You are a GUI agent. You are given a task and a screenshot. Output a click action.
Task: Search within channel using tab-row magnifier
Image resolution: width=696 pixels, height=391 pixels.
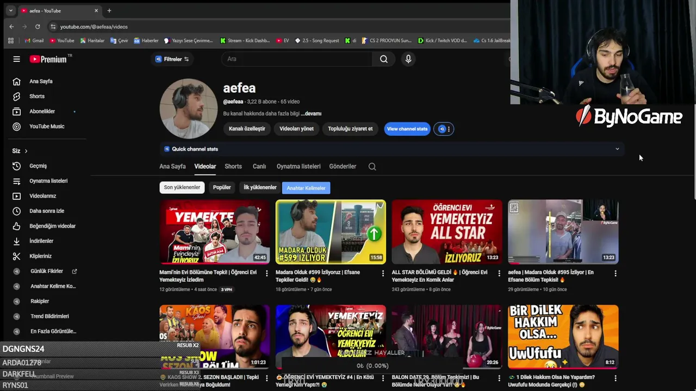click(x=372, y=167)
